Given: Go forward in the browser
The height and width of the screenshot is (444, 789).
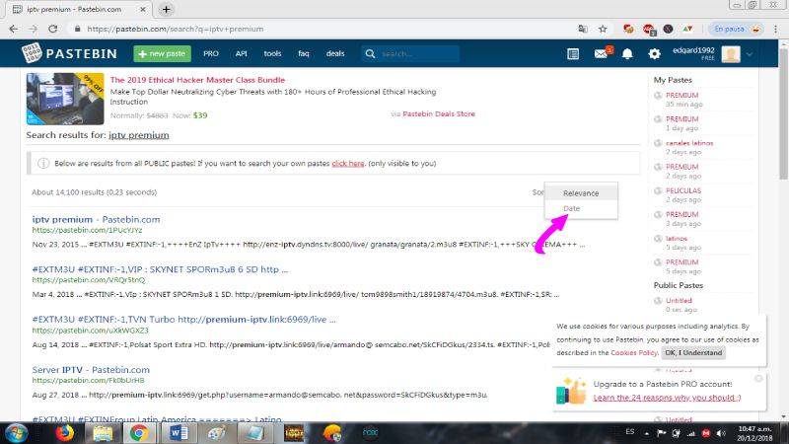Looking at the screenshot, I should pos(34,30).
